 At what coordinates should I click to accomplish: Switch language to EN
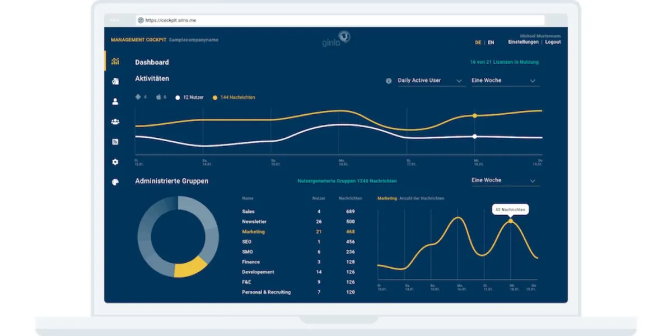click(491, 43)
